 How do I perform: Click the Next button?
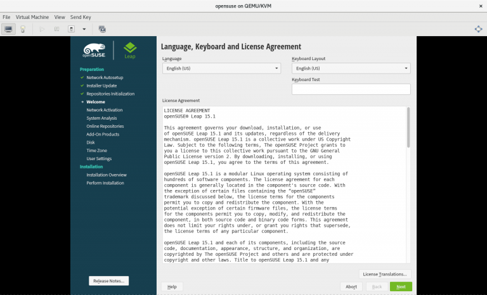coord(401,287)
